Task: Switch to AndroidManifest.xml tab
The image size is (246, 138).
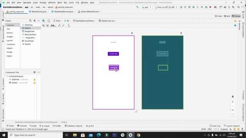Action: (x=90, y=11)
